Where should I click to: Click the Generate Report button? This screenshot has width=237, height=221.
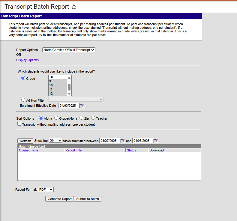[x=60, y=199]
